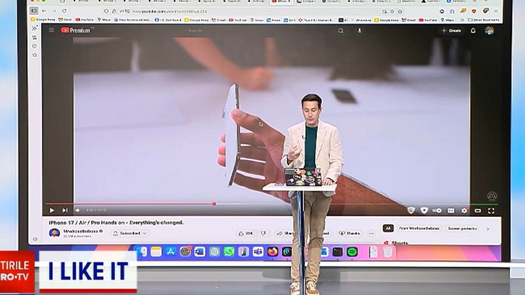
Task: Select the "Screen protector" filter chip
Action: click(462, 229)
